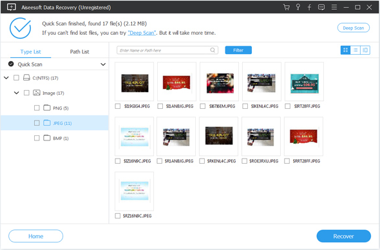Check the $I19GIG4.JPEG file checkbox

tap(118, 106)
